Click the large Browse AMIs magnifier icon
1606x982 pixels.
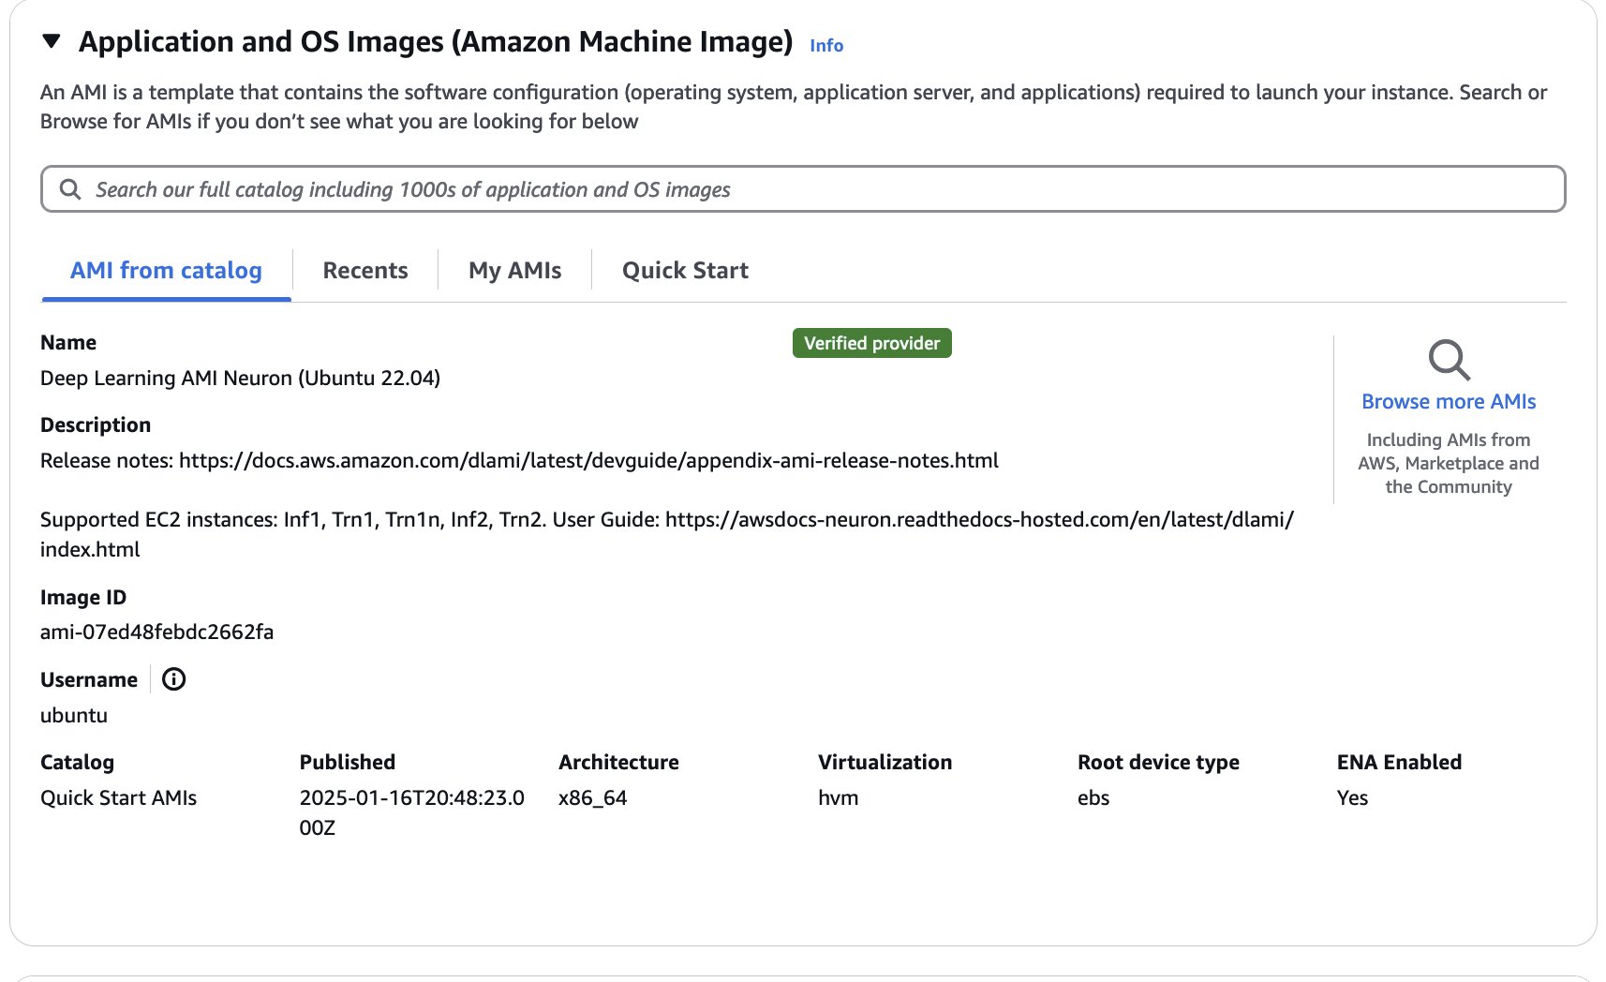[x=1449, y=360]
